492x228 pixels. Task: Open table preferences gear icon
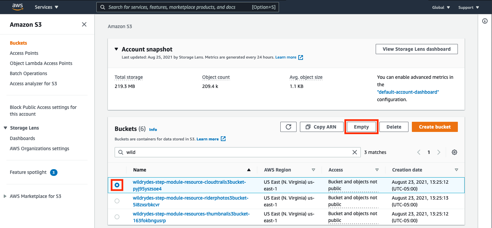454,152
